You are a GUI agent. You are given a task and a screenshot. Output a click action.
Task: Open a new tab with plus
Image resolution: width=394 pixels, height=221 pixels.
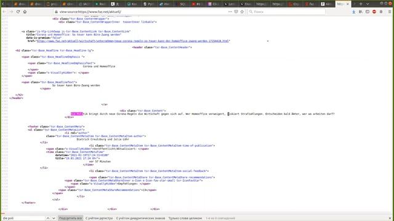361,4
